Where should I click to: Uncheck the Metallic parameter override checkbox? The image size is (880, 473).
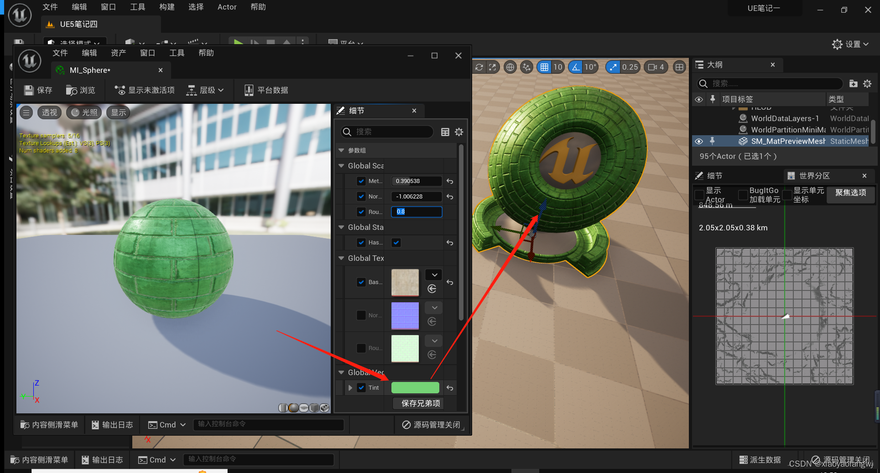[361, 181]
